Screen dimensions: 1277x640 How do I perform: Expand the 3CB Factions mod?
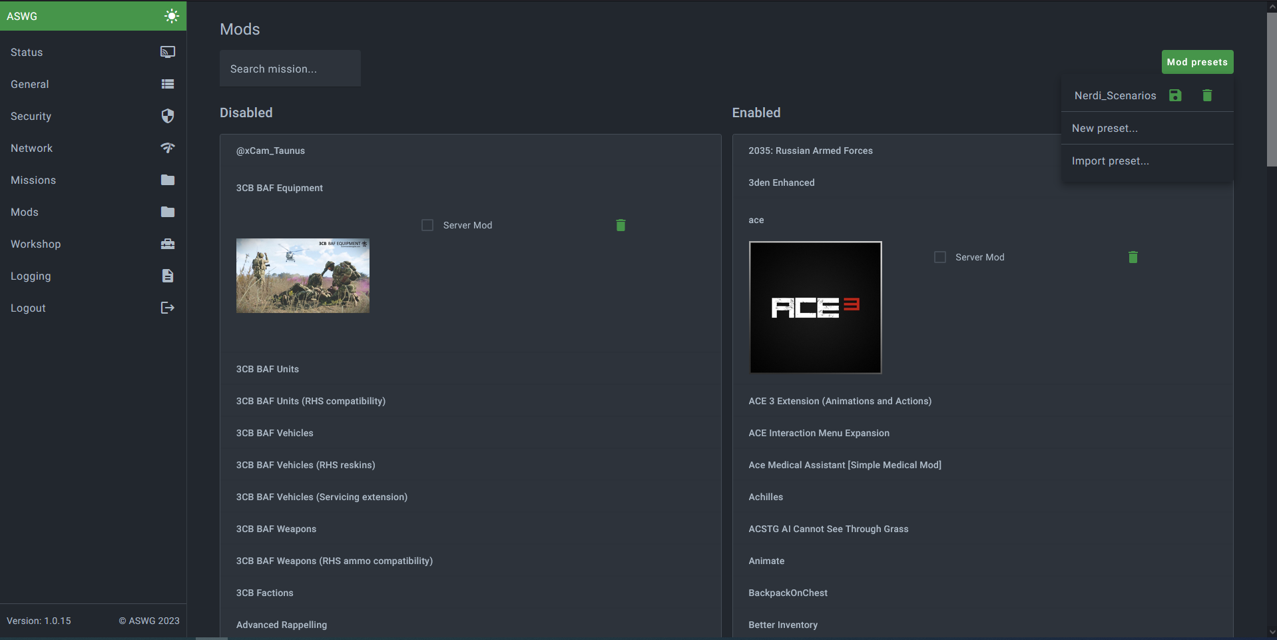471,593
